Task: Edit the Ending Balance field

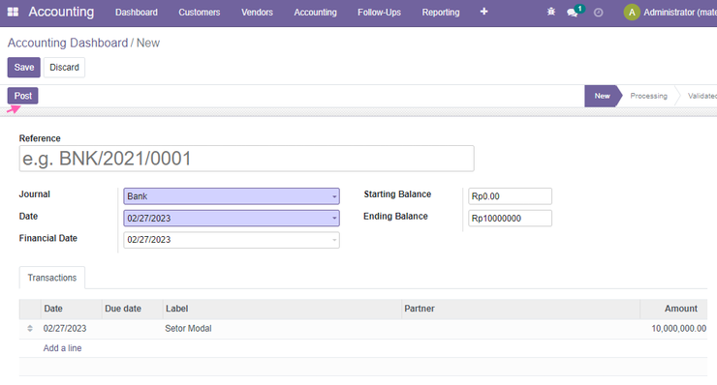Action: 510,218
